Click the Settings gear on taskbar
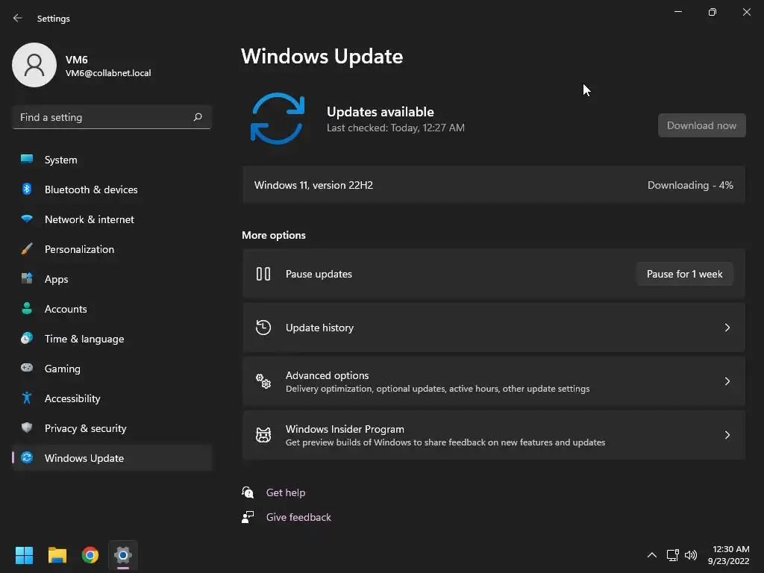The image size is (764, 573). 123,555
